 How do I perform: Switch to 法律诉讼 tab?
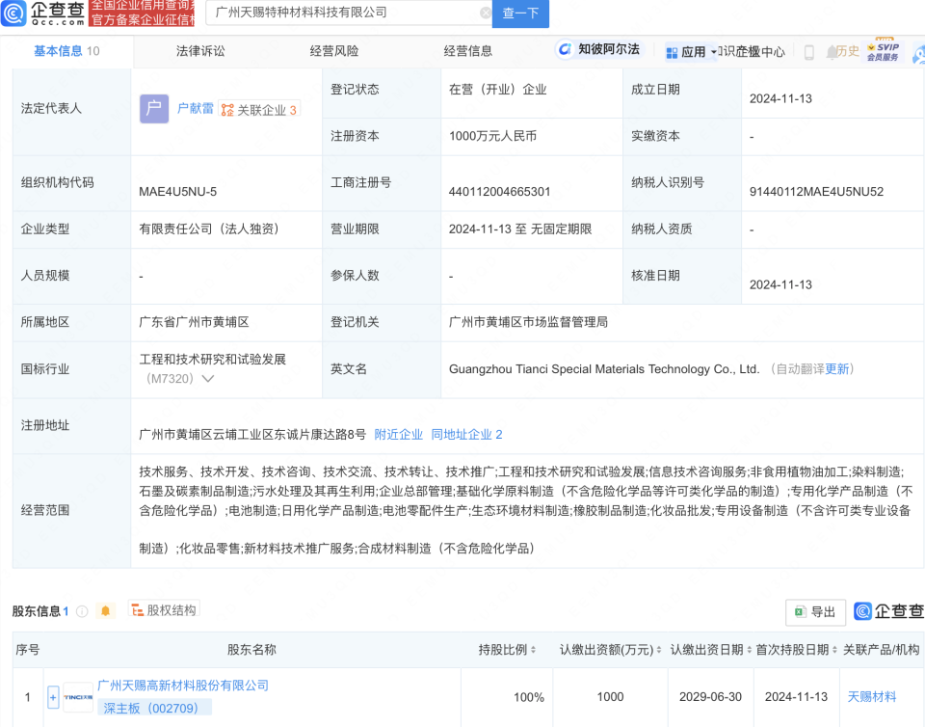[200, 51]
